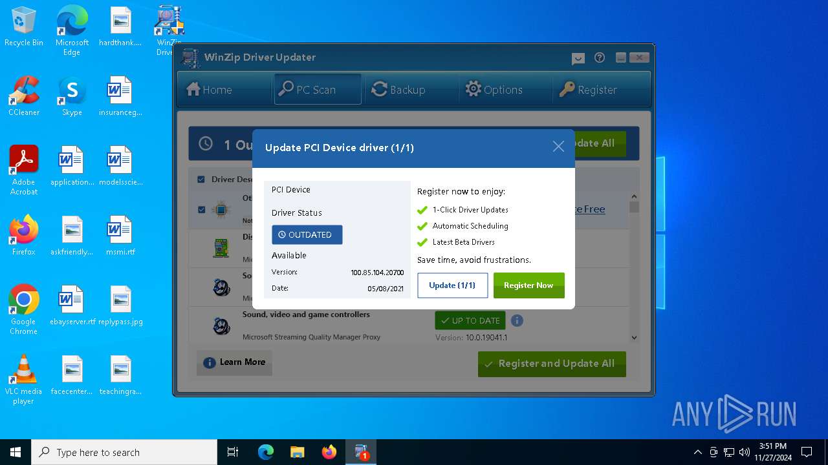Viewport: 828px width, 465px height.
Task: Toggle the Driver Description header checkbox
Action: tap(201, 180)
